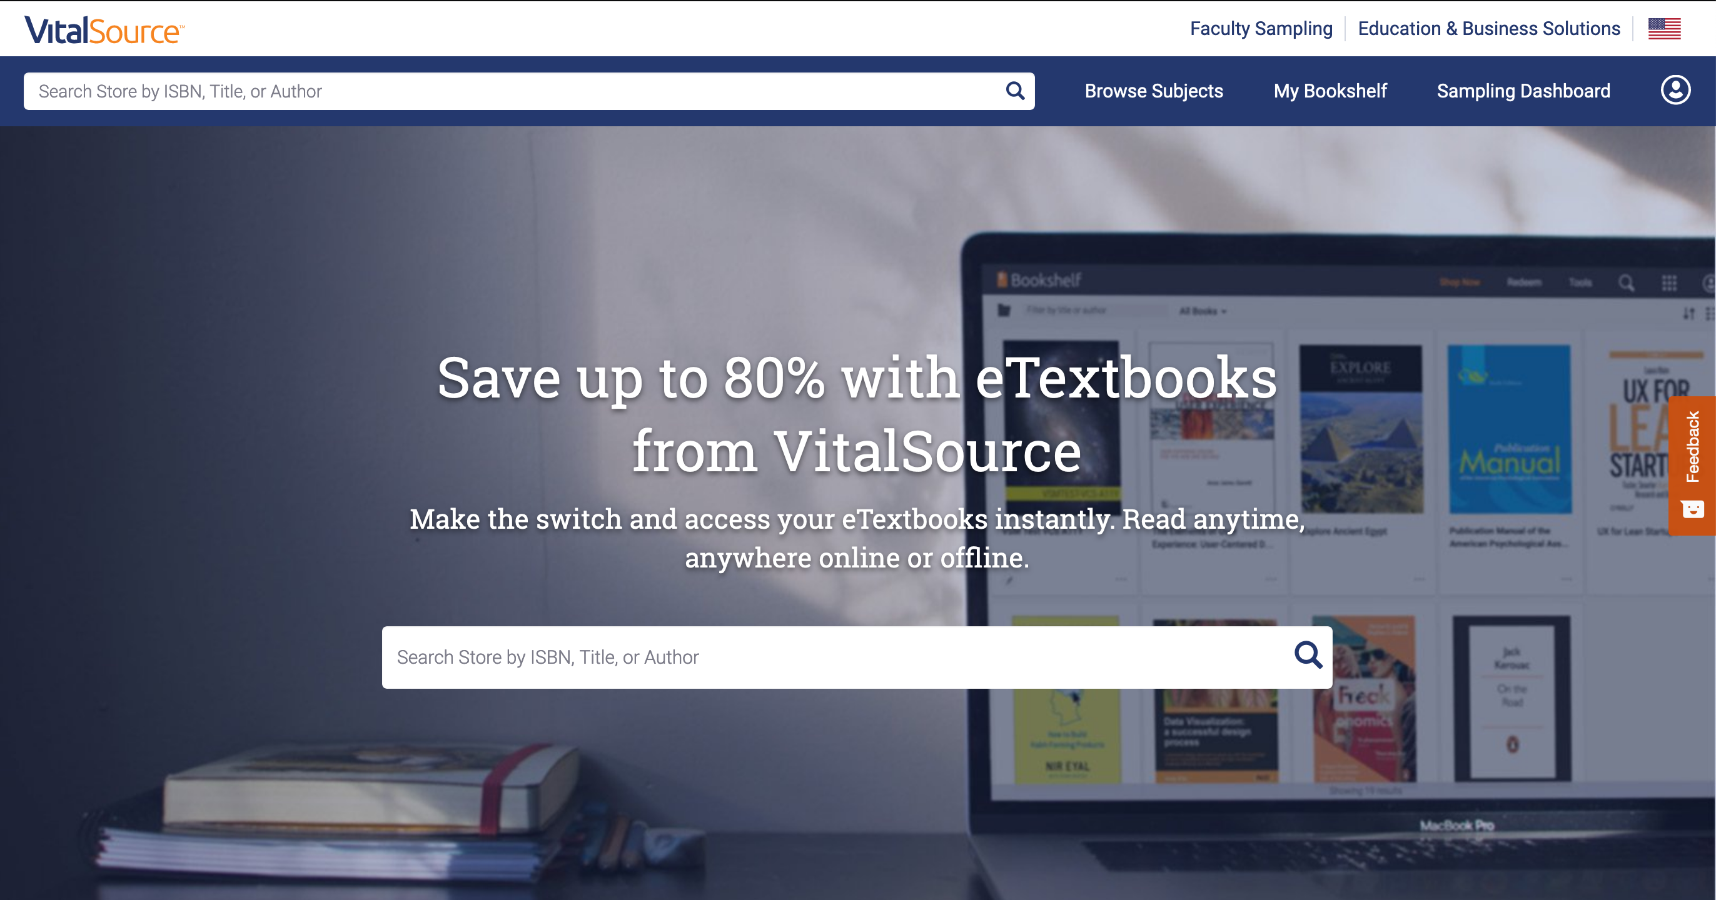Click the search magnifier icon in navbar

tap(1014, 91)
